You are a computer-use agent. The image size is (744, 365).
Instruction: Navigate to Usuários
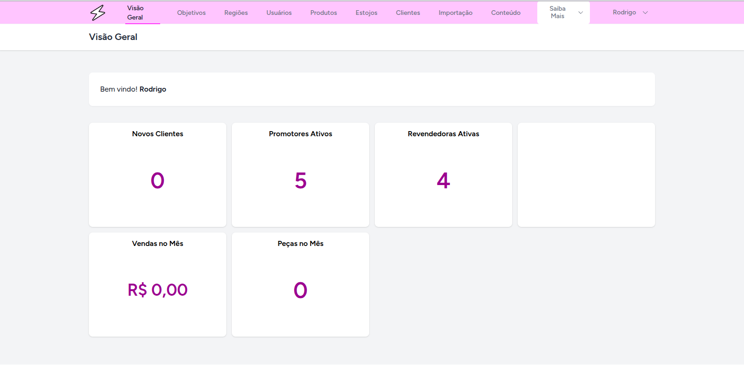279,13
